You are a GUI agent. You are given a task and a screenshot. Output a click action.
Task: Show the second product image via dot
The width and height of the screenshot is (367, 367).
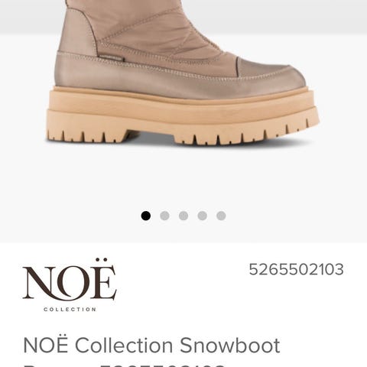tap(164, 216)
